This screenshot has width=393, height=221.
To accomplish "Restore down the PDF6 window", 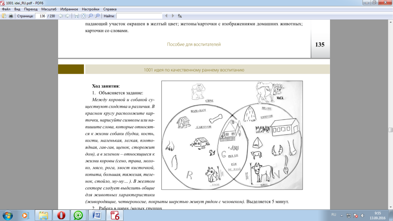I will click(x=374, y=2).
